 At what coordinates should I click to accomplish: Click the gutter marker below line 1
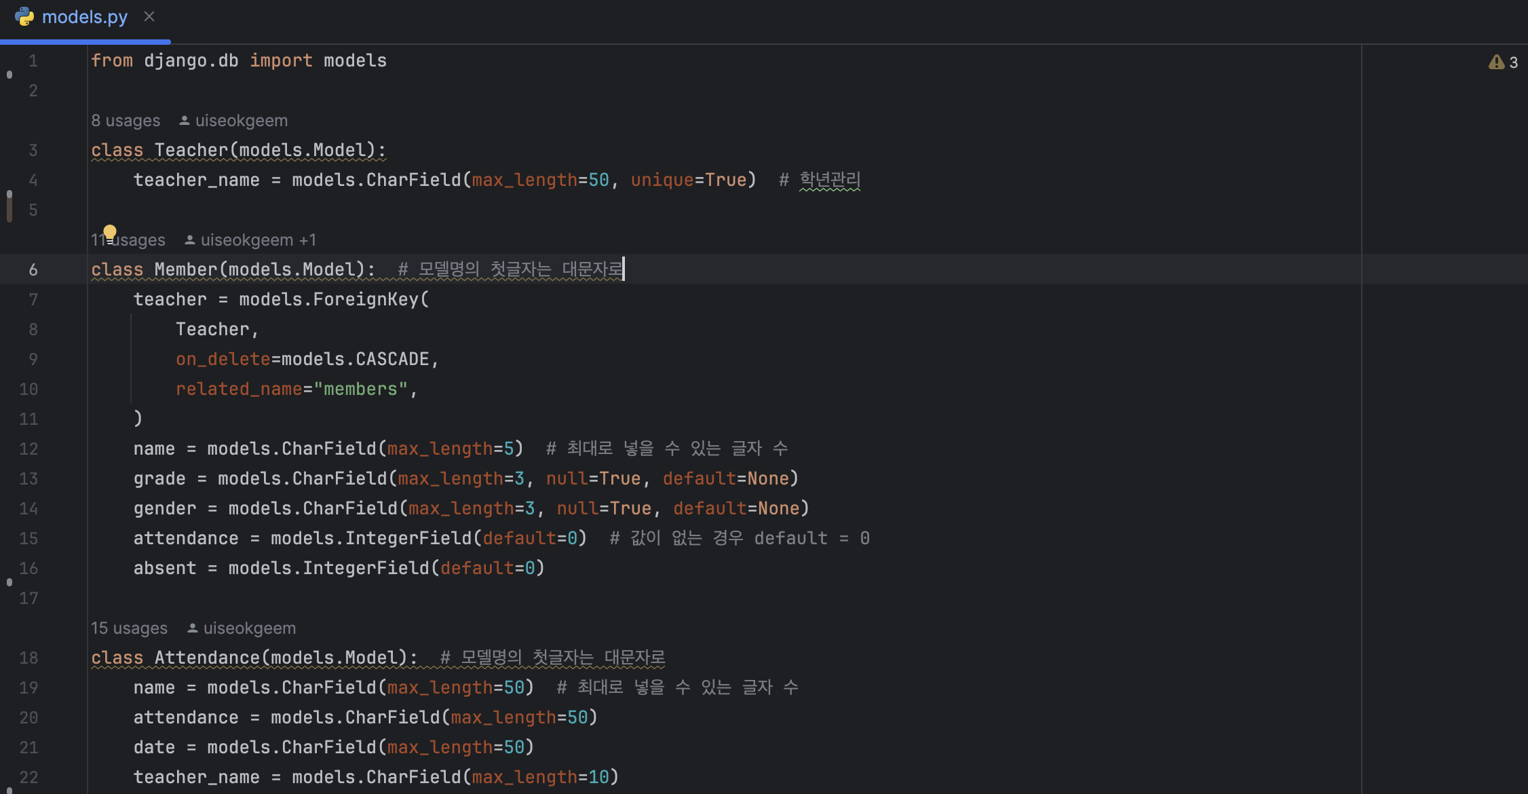(x=9, y=75)
